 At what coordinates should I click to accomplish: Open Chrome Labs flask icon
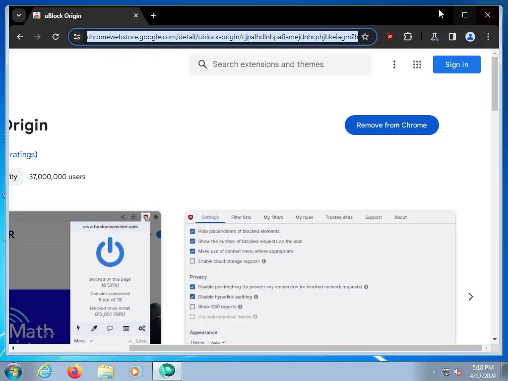[x=434, y=37]
